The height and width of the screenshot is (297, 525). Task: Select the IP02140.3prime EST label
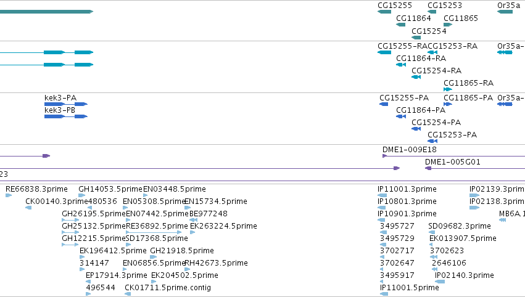tap(465, 275)
